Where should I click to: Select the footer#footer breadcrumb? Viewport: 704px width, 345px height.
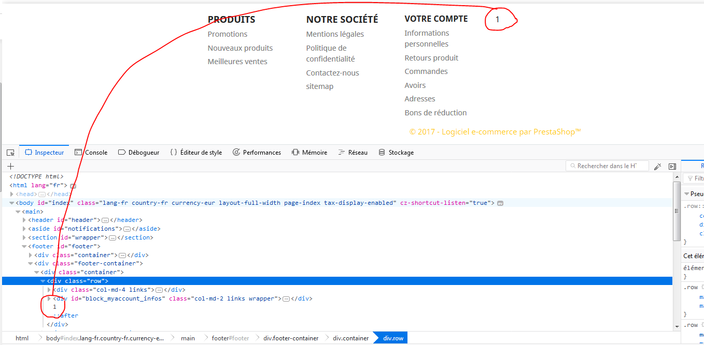click(230, 338)
